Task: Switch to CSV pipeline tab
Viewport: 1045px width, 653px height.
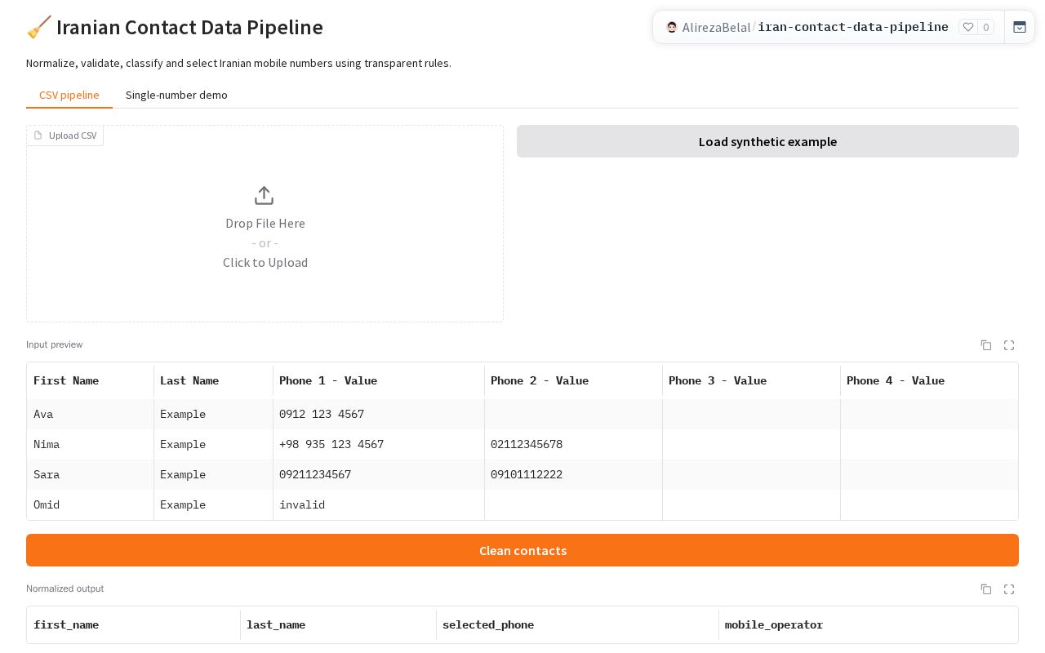Action: (69, 95)
